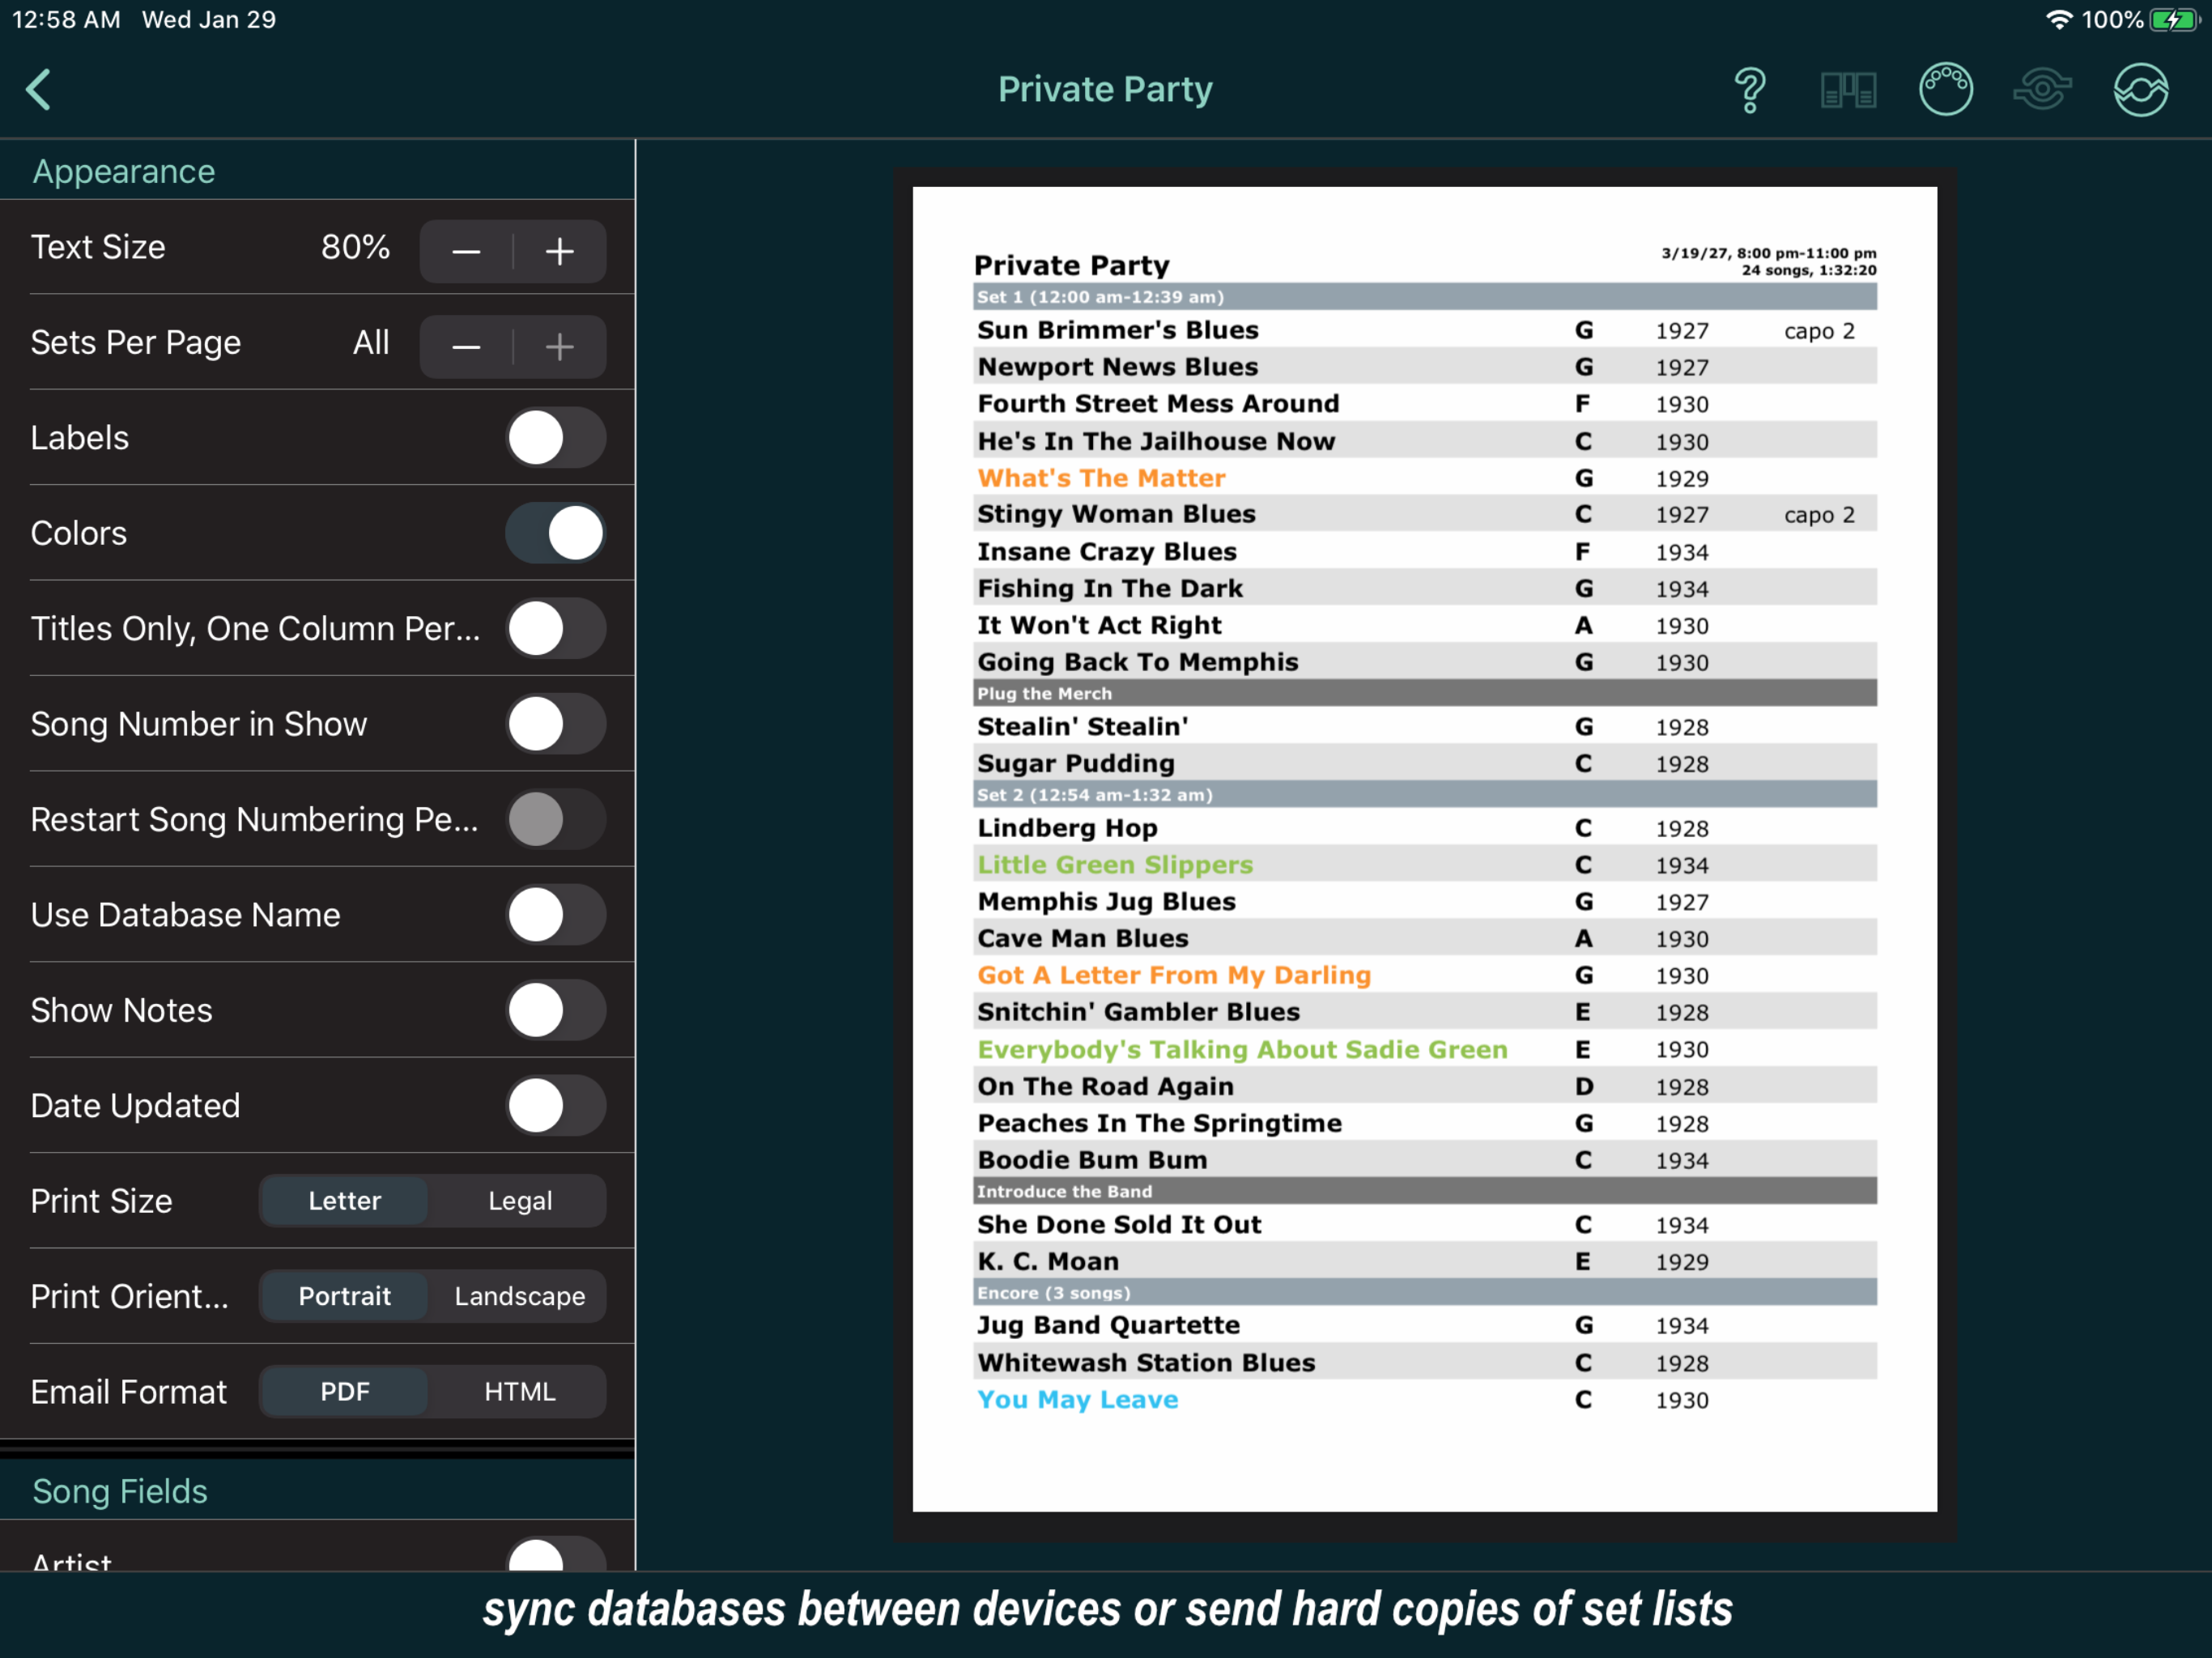Decrease Text Size with minus button
Image resolution: width=2212 pixels, height=1658 pixels.
[x=466, y=251]
